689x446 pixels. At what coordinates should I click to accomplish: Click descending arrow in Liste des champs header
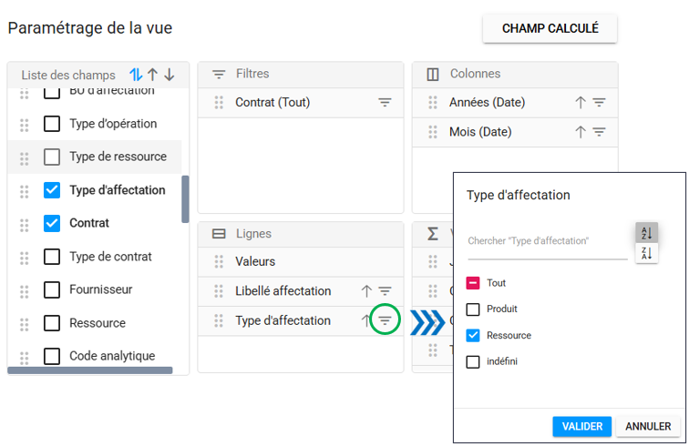pos(170,75)
